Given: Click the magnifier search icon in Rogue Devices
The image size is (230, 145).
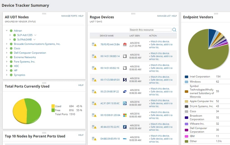Looking at the screenshot, I should (174, 30).
